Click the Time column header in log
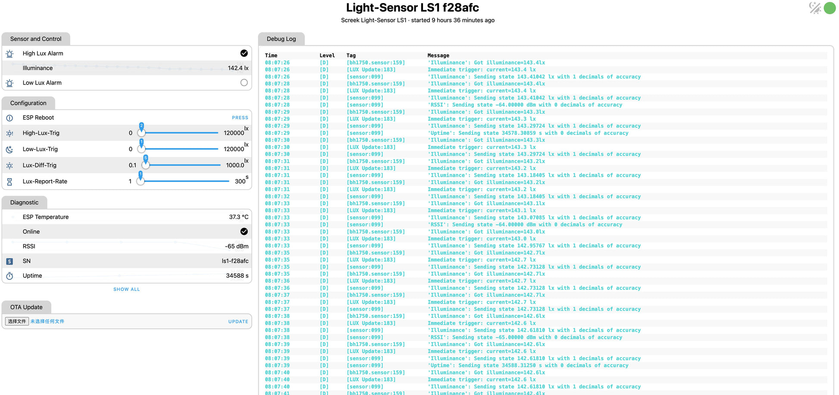This screenshot has height=395, width=839. (271, 56)
